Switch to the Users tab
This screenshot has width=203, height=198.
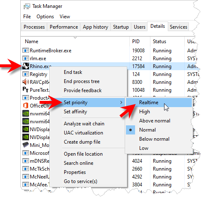click(140, 27)
